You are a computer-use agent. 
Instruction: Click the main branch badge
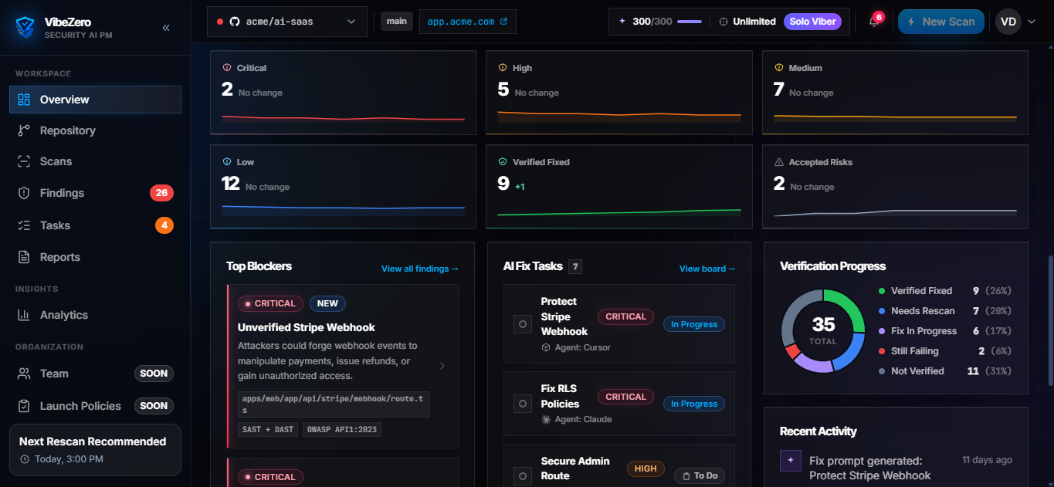coord(396,22)
